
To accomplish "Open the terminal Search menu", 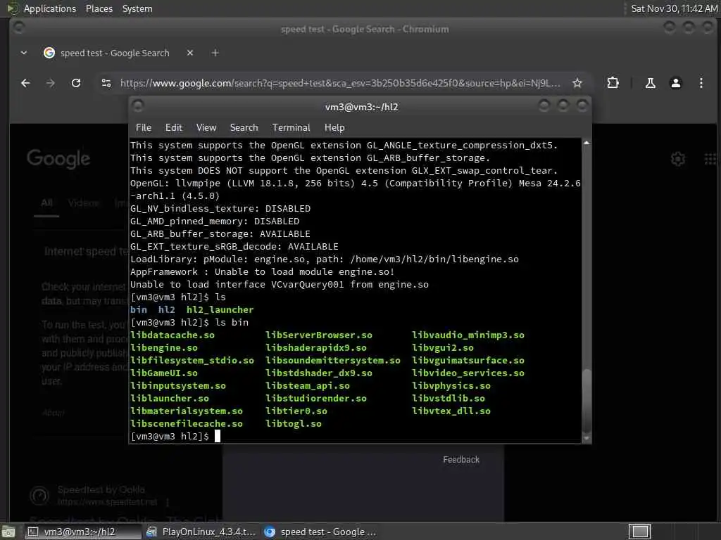I will (244, 128).
